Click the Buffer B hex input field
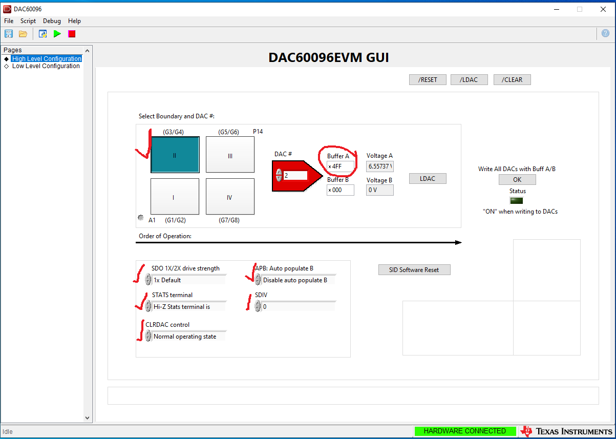The width and height of the screenshot is (616, 439). pos(341,190)
